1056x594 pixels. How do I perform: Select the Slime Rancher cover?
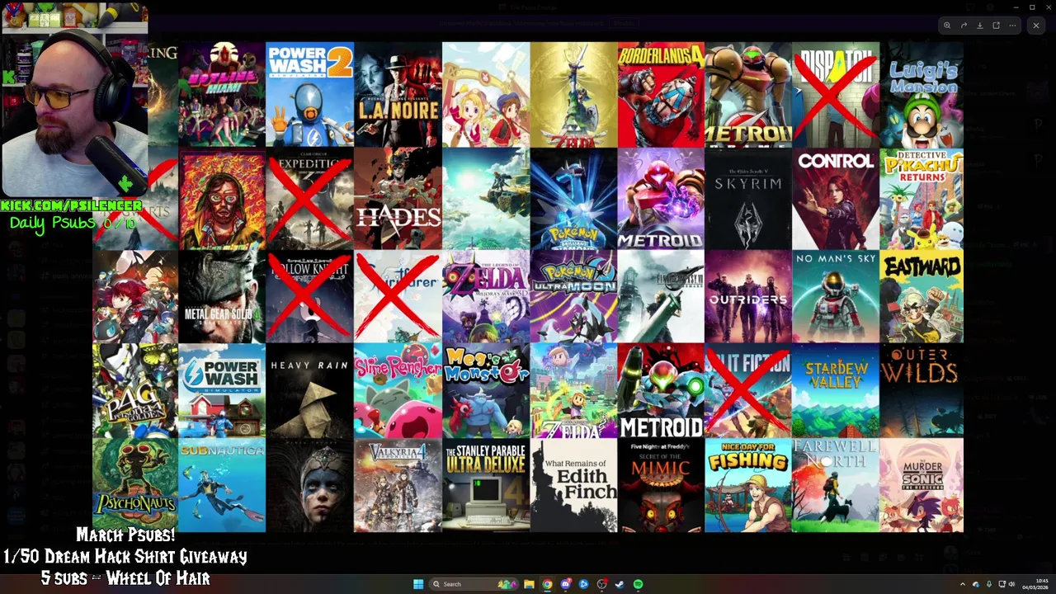(398, 391)
